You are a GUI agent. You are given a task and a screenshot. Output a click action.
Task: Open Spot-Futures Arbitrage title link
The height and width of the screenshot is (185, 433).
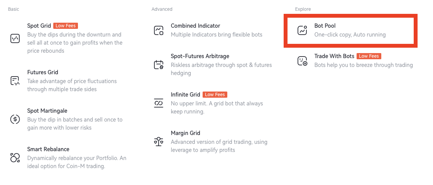tap(200, 56)
